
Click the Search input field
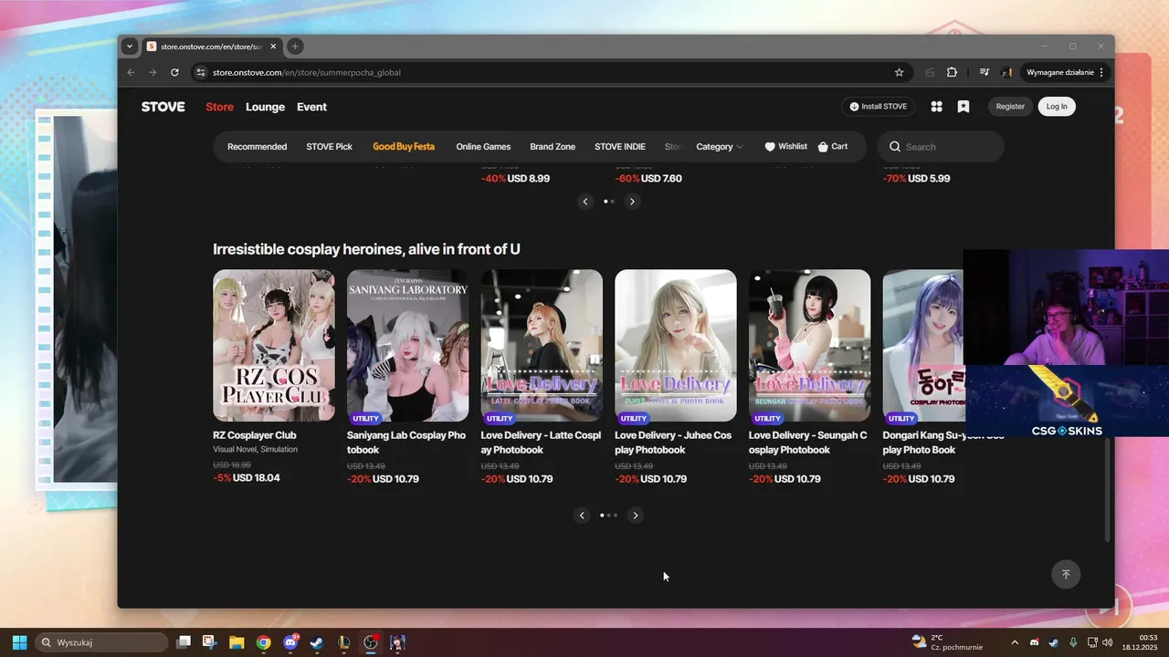click(x=941, y=147)
